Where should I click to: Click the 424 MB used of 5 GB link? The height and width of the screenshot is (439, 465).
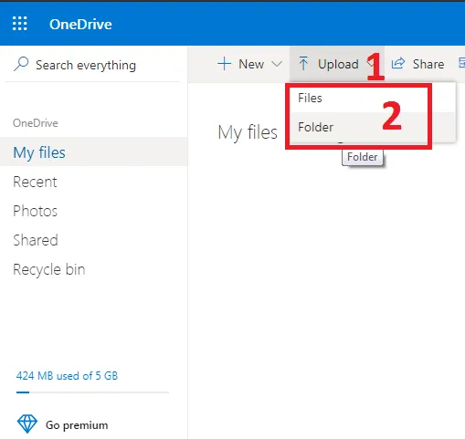(x=67, y=375)
